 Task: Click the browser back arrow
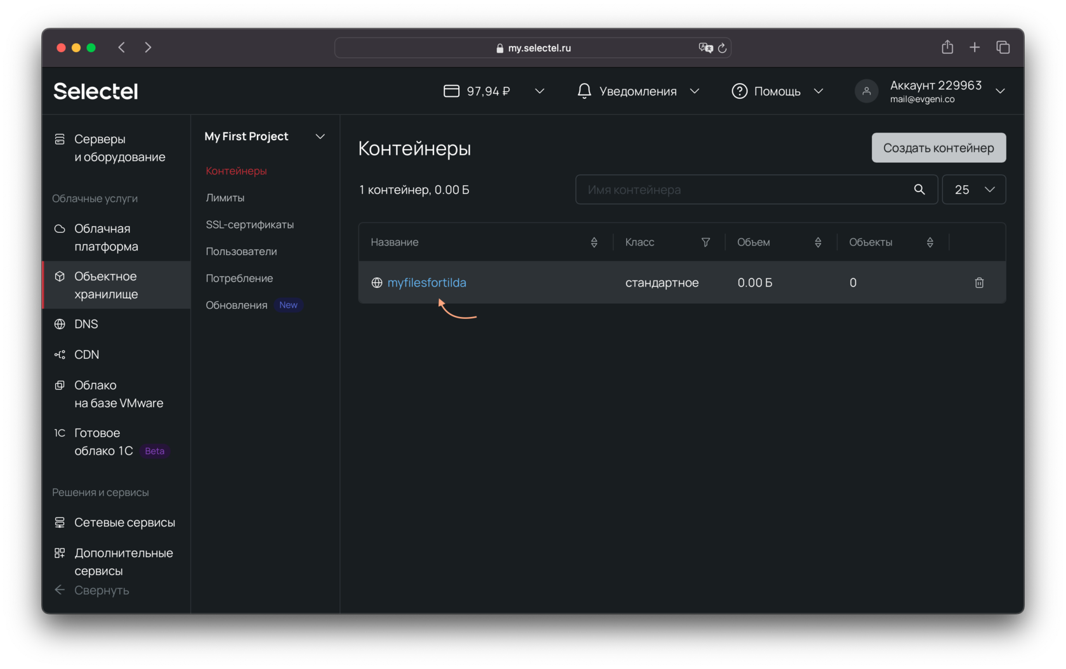click(121, 48)
